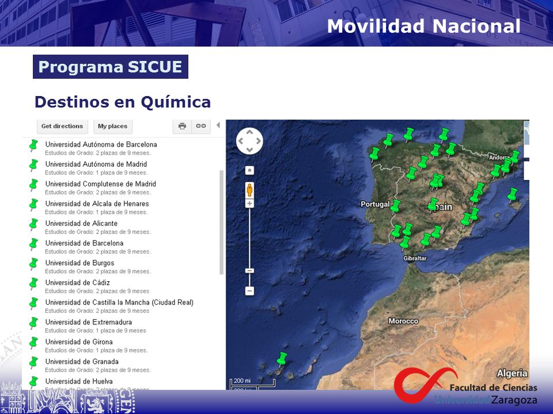Click the Facultad de Ciencias logo
Image resolution: width=553 pixels, height=414 pixels.
click(x=465, y=387)
